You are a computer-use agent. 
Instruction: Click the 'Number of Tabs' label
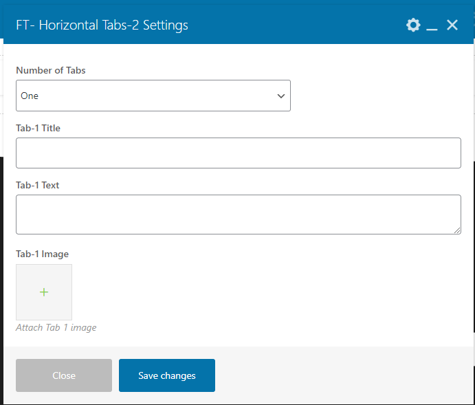coord(51,70)
